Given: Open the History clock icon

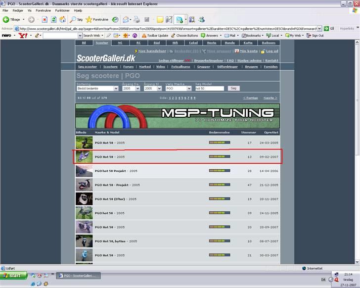Looking at the screenshot, I should [115, 20].
